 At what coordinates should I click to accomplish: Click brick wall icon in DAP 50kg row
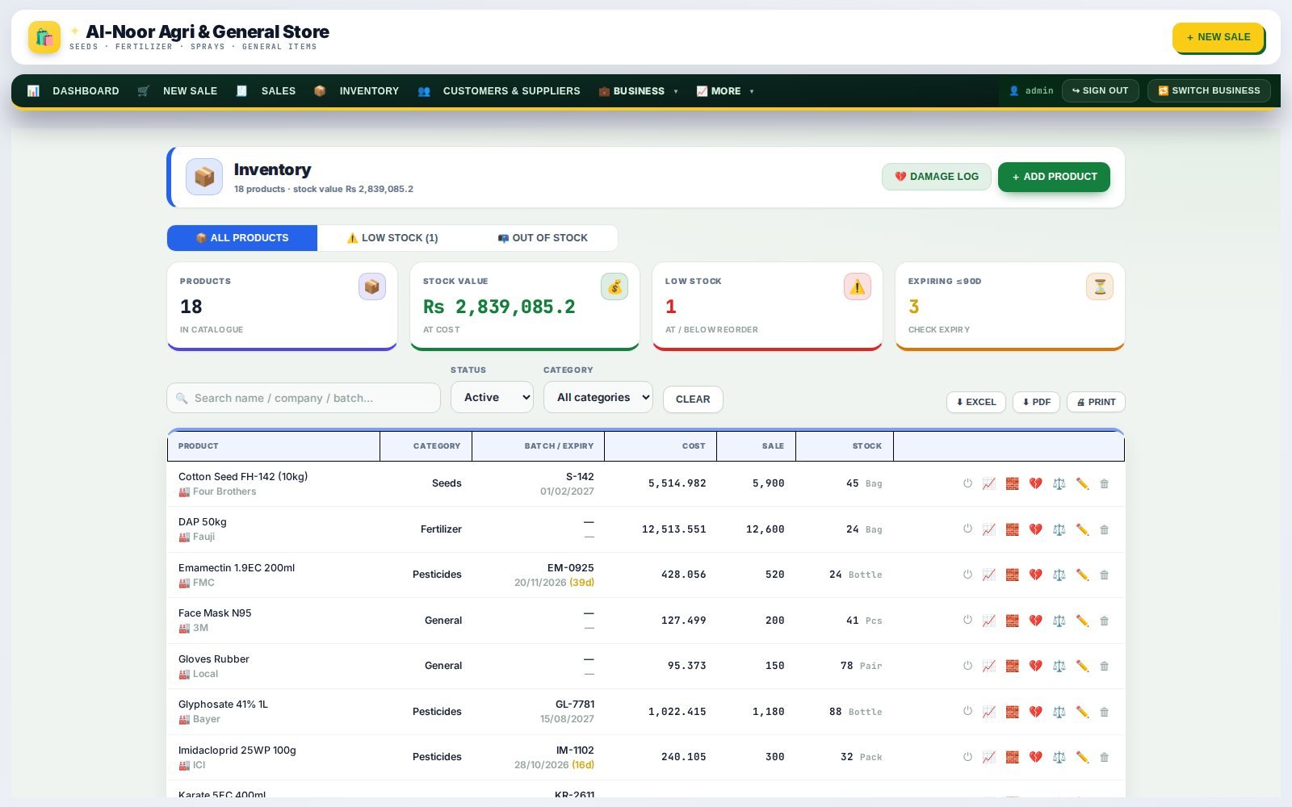1013,529
